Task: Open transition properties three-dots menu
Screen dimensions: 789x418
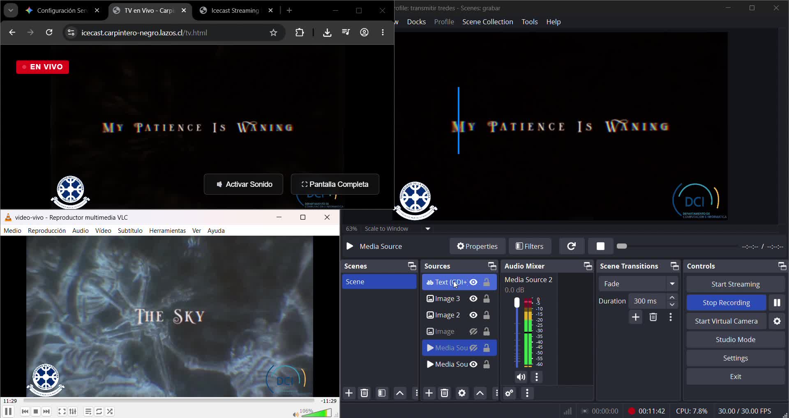Action: (671, 317)
